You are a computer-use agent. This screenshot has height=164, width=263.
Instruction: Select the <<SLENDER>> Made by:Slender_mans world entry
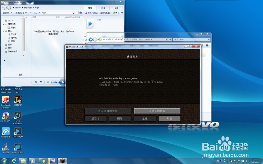pyautogui.click(x=131, y=82)
